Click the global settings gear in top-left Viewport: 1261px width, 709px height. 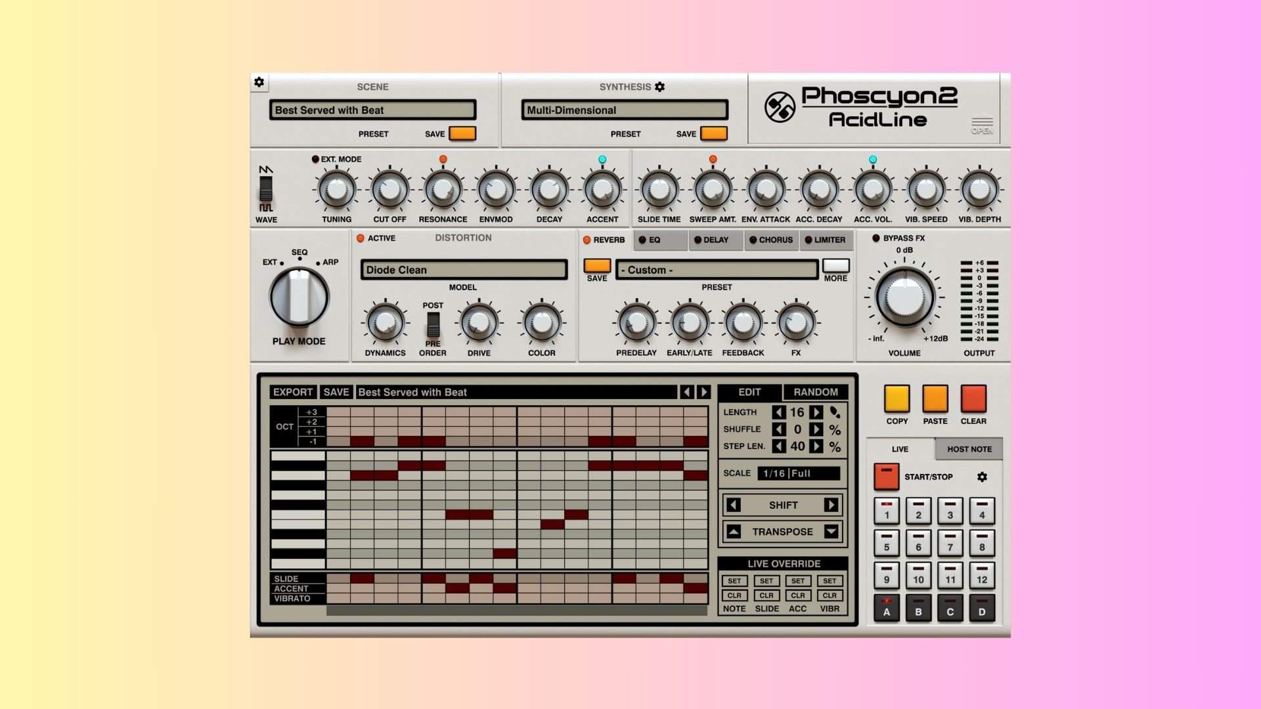[259, 82]
